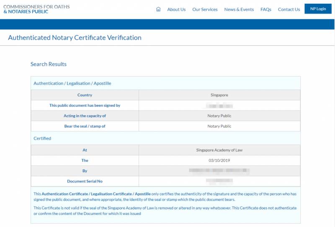Screen dimensions: 335x227
Task: Click the Commissioners for Oaths & Notaries Public logo
Action: click(37, 9)
